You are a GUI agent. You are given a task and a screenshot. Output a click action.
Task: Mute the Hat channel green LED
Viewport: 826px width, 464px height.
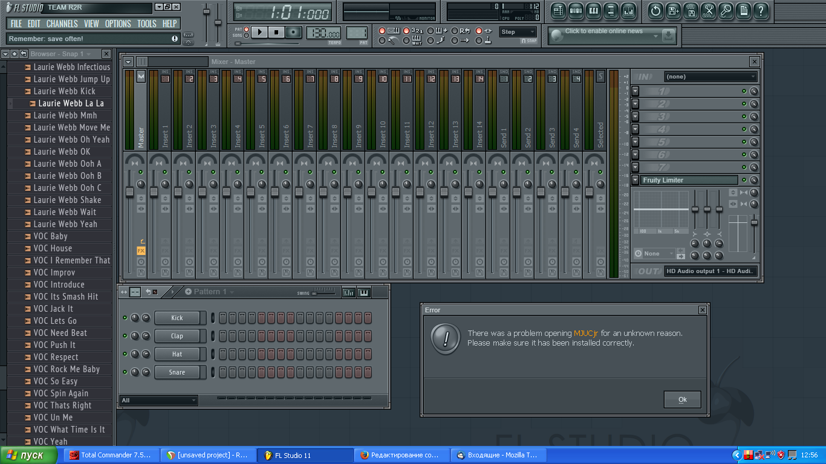(x=125, y=354)
